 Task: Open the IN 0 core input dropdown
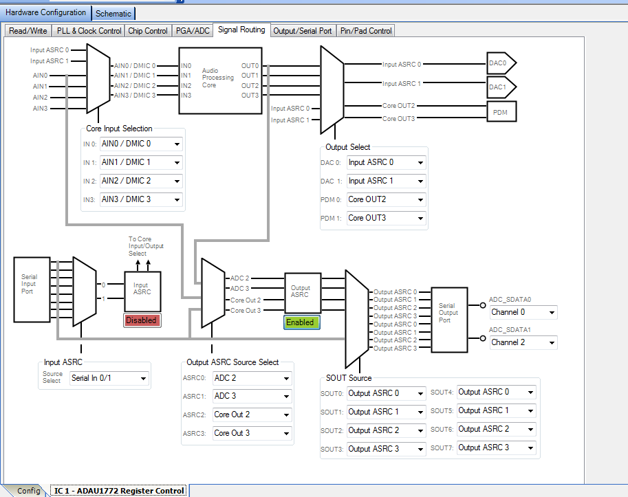point(141,144)
